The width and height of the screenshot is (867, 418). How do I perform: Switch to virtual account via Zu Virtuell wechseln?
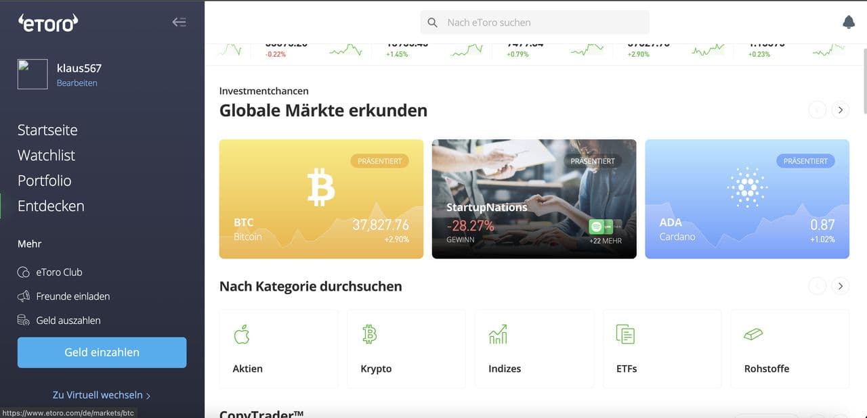click(x=102, y=394)
